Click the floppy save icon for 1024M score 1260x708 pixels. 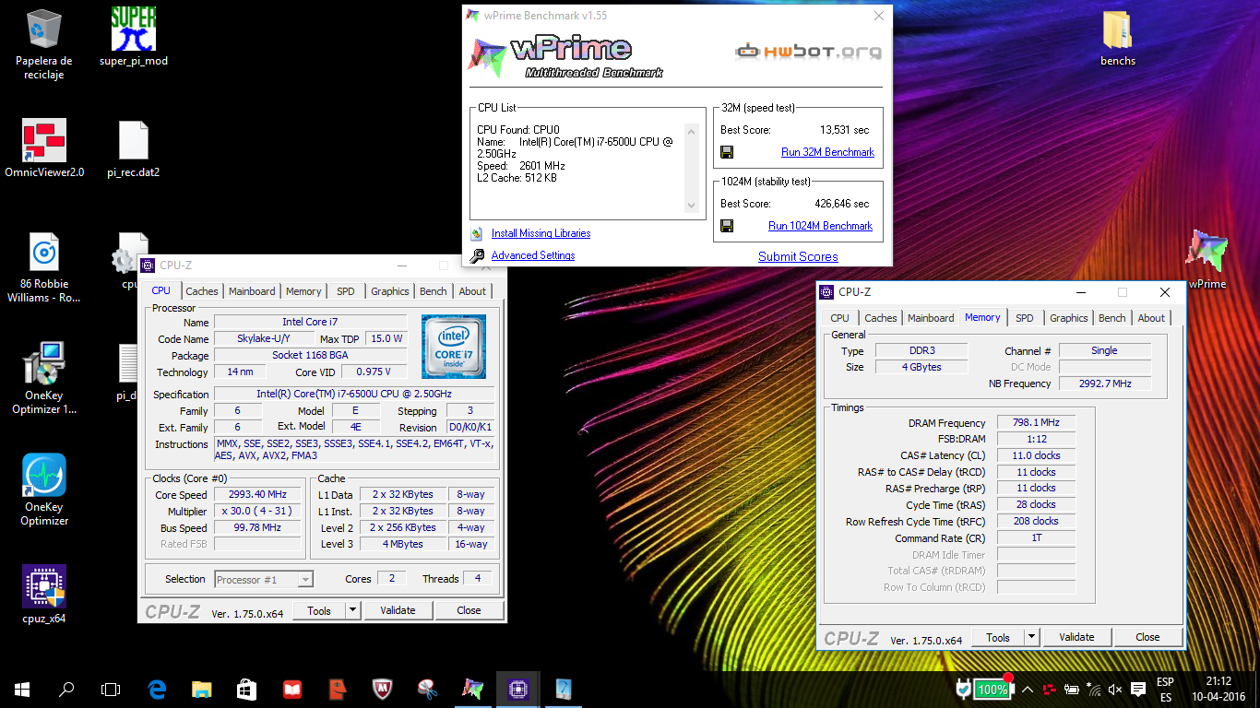pyautogui.click(x=727, y=226)
